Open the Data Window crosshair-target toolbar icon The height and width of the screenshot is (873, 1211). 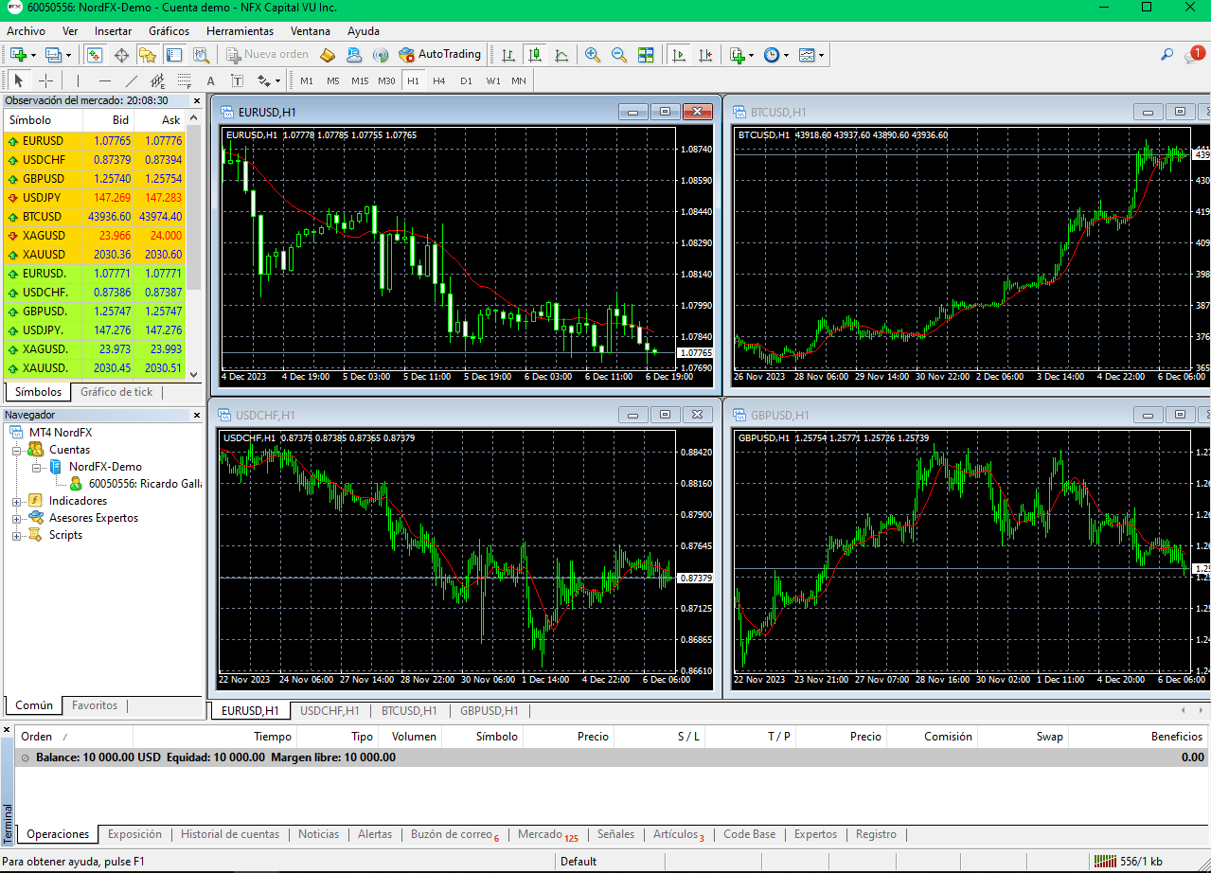click(x=122, y=55)
